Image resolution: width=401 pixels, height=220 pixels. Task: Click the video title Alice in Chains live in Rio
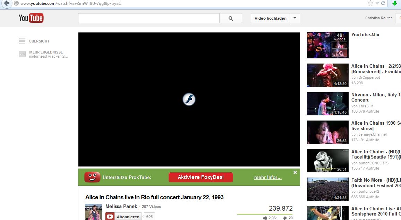[x=154, y=197]
